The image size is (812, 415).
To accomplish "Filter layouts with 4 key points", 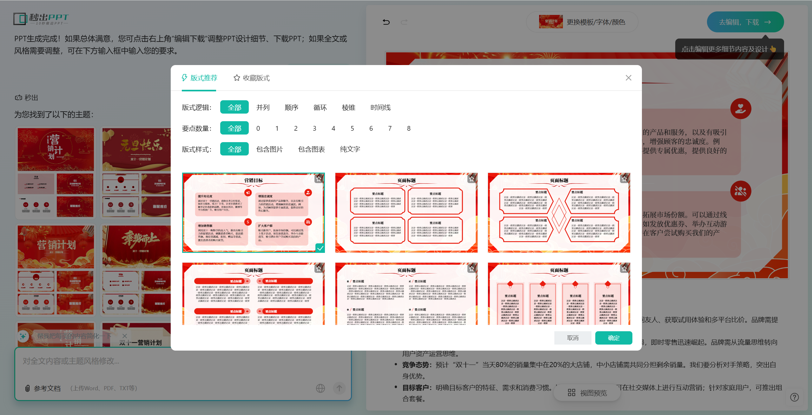I will point(333,128).
